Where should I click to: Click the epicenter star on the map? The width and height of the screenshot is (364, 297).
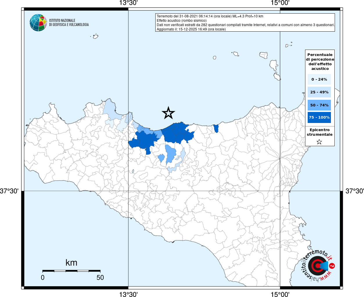(x=168, y=113)
